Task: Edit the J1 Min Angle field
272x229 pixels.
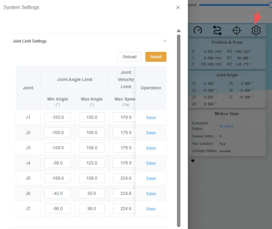Action: (x=57, y=117)
